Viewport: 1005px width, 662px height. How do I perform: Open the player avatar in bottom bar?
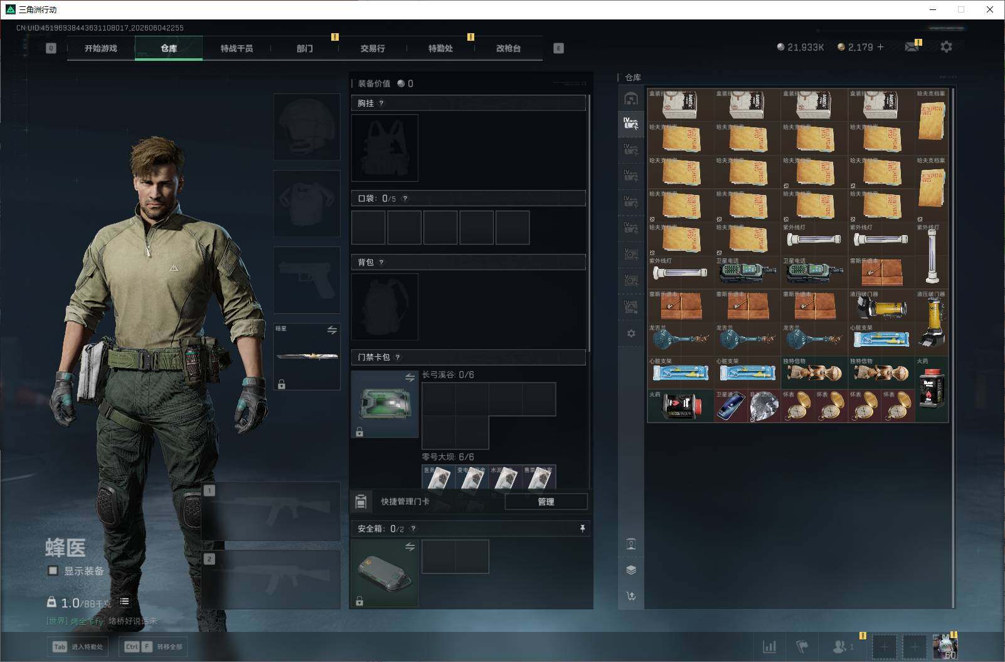[x=945, y=646]
